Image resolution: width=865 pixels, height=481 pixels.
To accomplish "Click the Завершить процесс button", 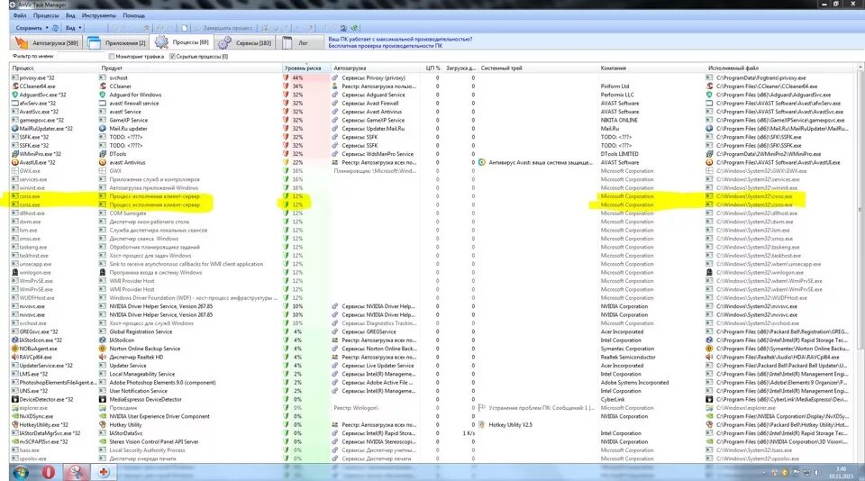I will click(x=223, y=28).
